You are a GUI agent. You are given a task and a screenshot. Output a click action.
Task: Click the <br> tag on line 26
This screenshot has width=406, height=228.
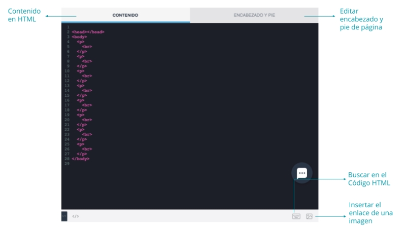tap(87, 149)
